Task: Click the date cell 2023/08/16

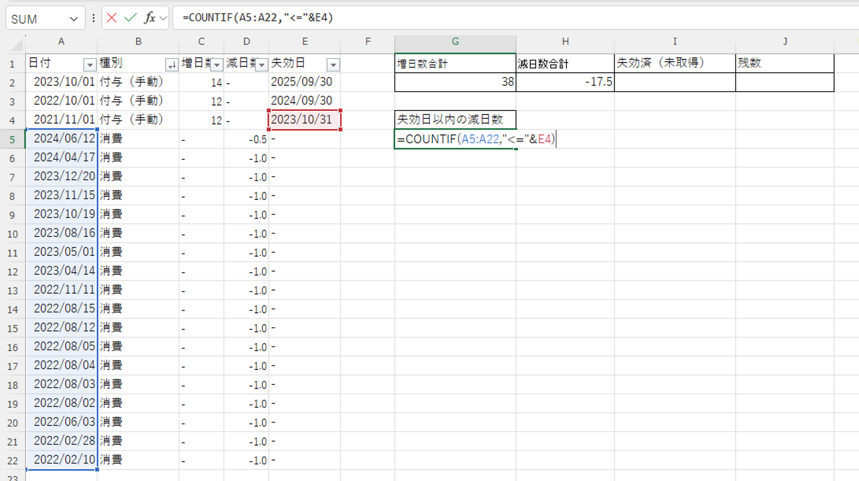Action: [x=61, y=234]
